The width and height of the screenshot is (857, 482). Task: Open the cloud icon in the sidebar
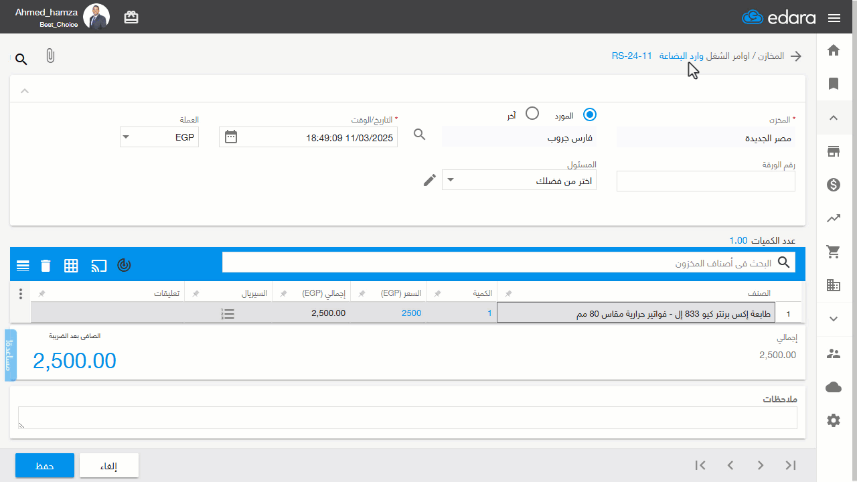(x=834, y=387)
